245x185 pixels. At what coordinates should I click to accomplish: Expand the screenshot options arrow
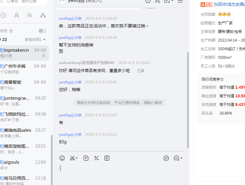[x=77, y=158]
